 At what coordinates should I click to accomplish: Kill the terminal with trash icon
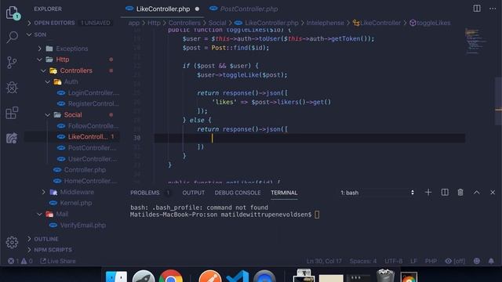click(460, 192)
